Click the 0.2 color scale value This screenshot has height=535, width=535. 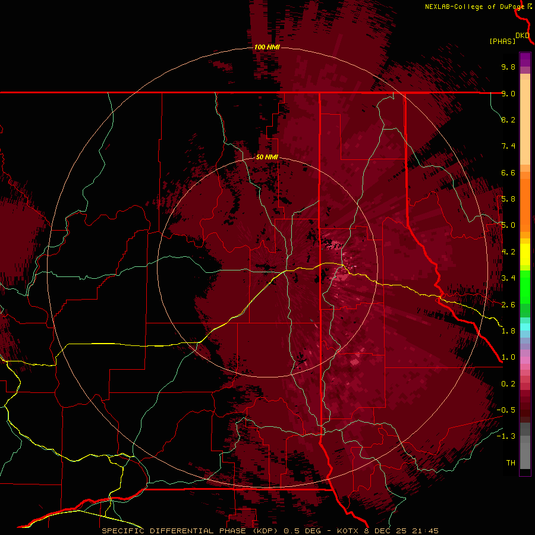(x=508, y=384)
